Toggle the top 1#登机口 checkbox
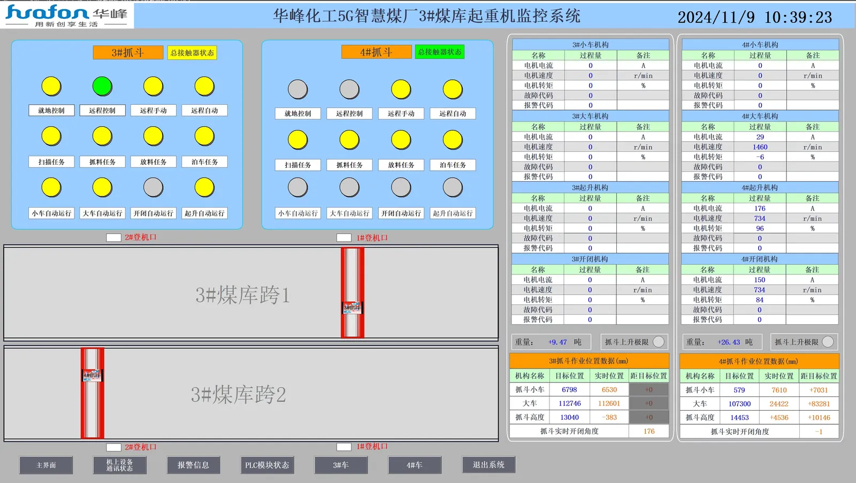Viewport: 856px width, 483px height. [x=344, y=237]
